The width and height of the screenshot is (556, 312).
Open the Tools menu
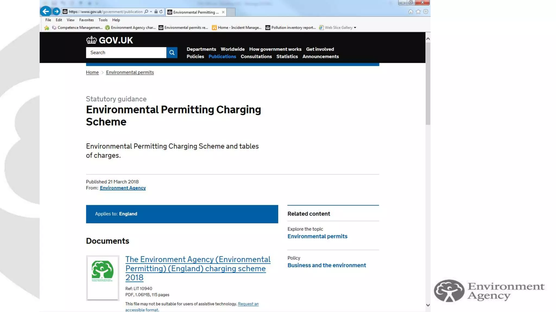click(x=103, y=20)
